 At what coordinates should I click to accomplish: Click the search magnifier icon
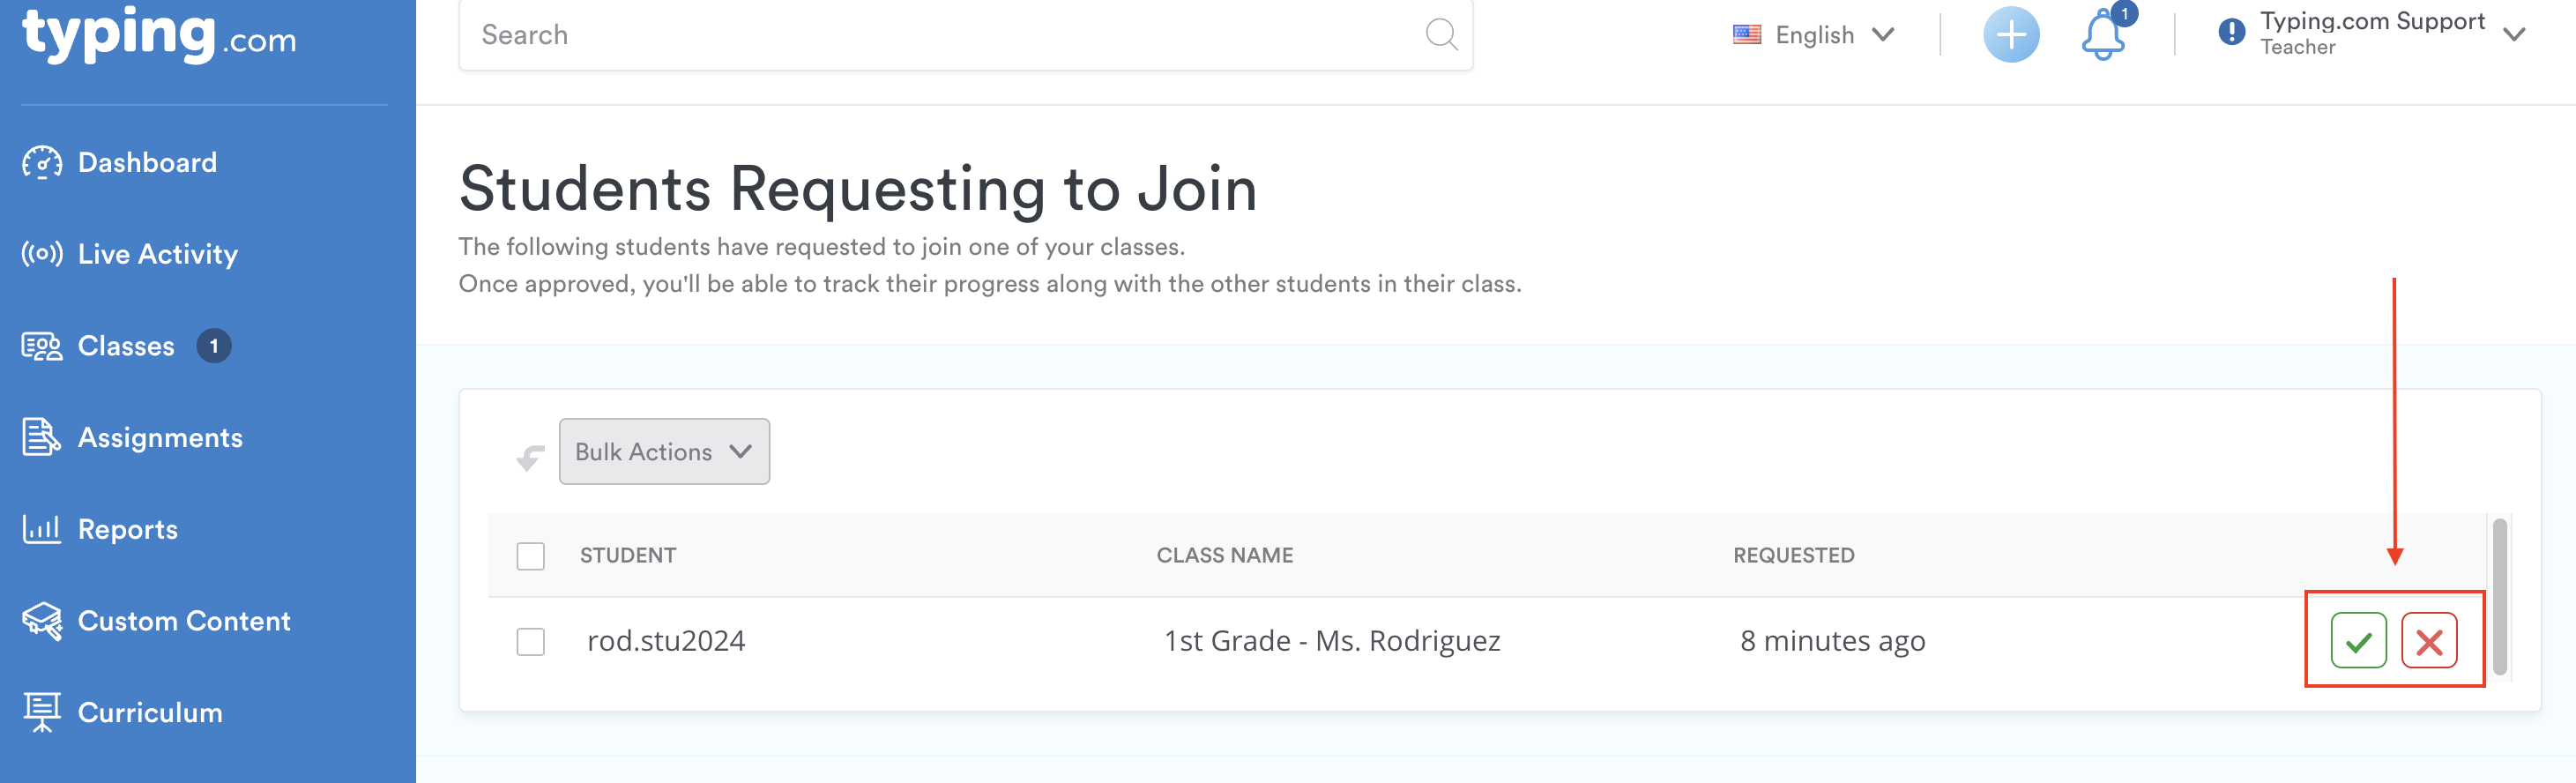coord(1440,34)
